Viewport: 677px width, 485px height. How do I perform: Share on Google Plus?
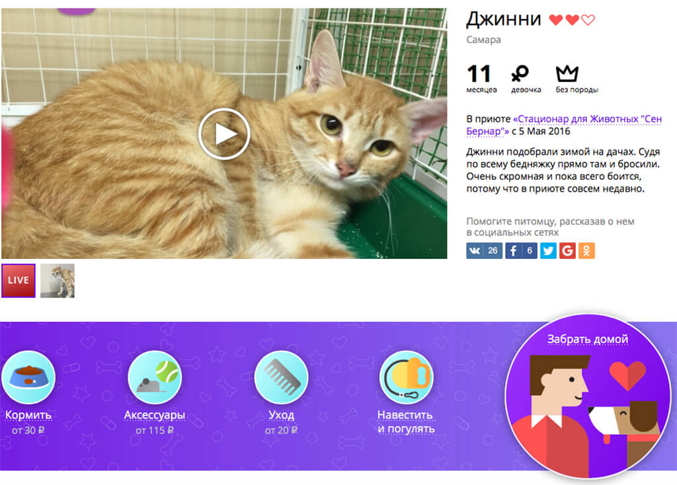pyautogui.click(x=567, y=250)
